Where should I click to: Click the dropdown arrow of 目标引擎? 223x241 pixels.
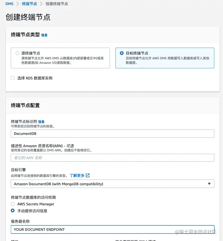click(x=209, y=184)
